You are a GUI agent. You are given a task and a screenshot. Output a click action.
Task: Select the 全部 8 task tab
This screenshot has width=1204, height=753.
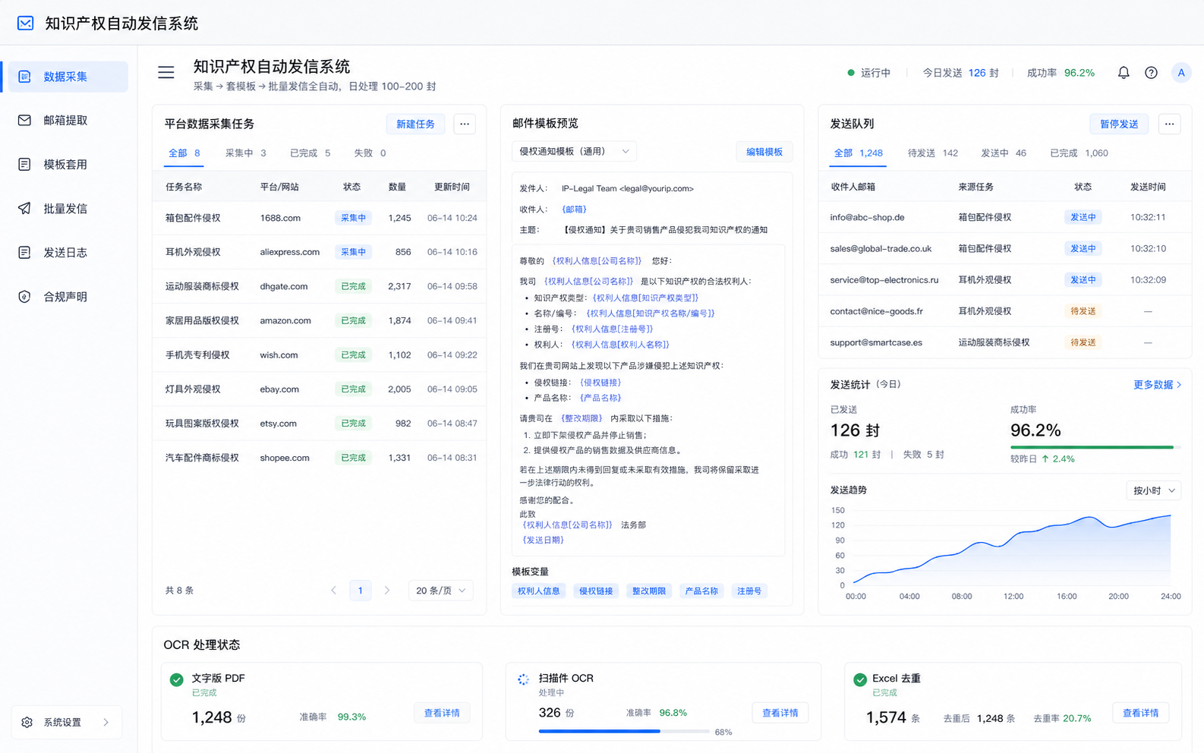click(x=184, y=153)
